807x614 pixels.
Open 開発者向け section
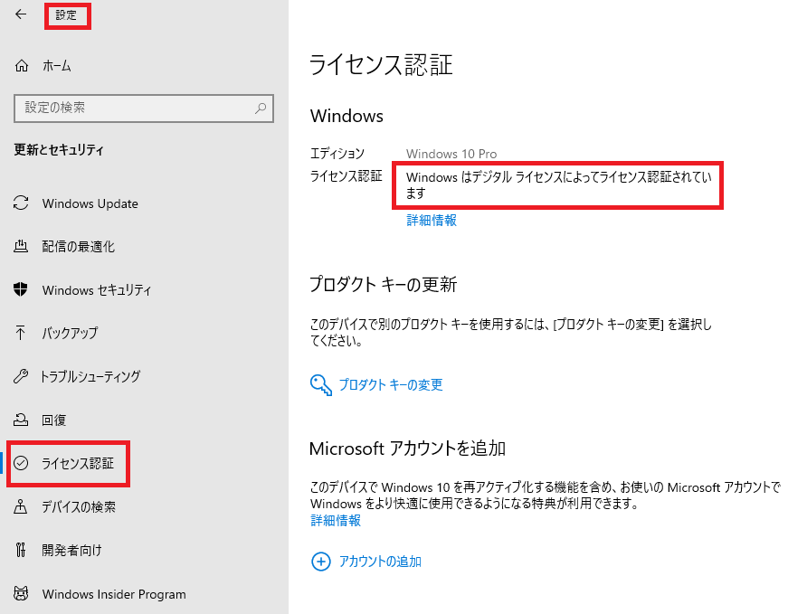tap(72, 550)
